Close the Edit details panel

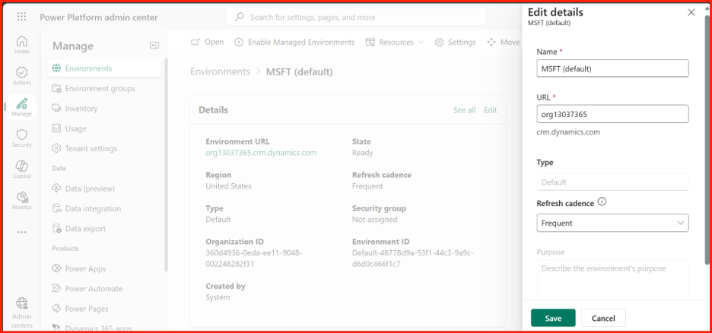click(691, 12)
